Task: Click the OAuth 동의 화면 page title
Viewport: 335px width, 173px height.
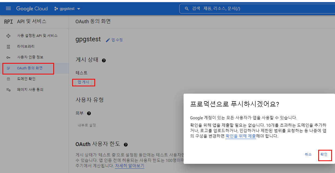Action: click(x=93, y=21)
